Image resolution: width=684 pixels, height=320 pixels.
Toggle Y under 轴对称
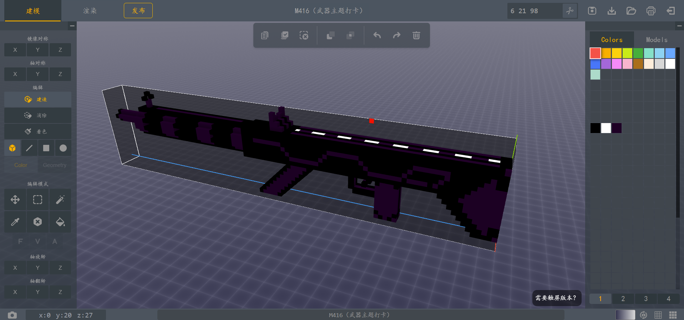coord(37,74)
